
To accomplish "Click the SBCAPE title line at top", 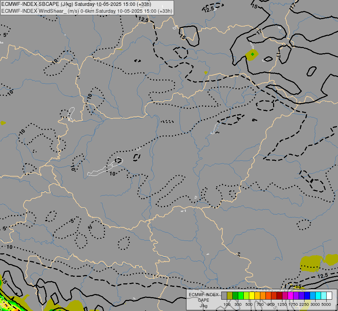I will coord(76,4).
